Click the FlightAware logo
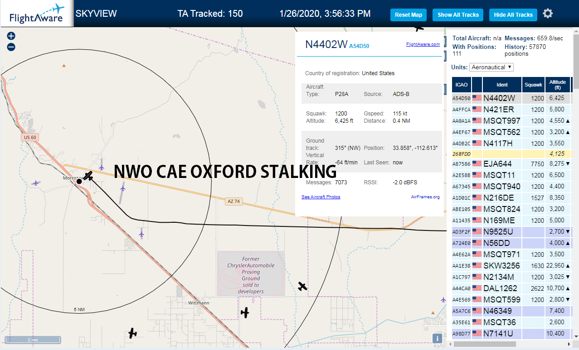Viewport: 579px width, 350px height. click(37, 14)
